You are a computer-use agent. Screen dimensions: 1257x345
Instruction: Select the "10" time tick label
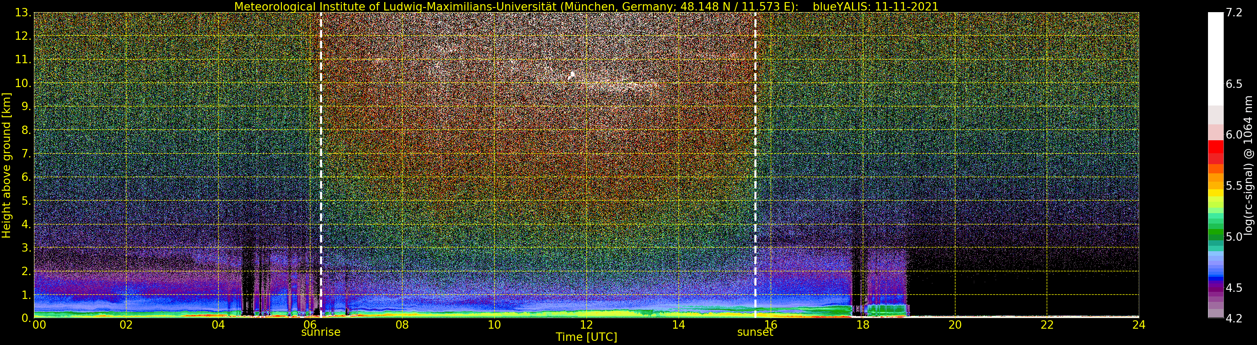pos(494,325)
